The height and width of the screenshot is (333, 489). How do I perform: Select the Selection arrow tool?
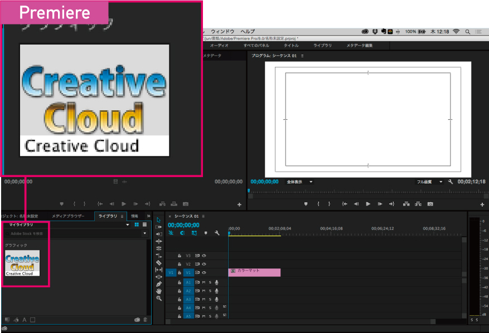click(158, 220)
